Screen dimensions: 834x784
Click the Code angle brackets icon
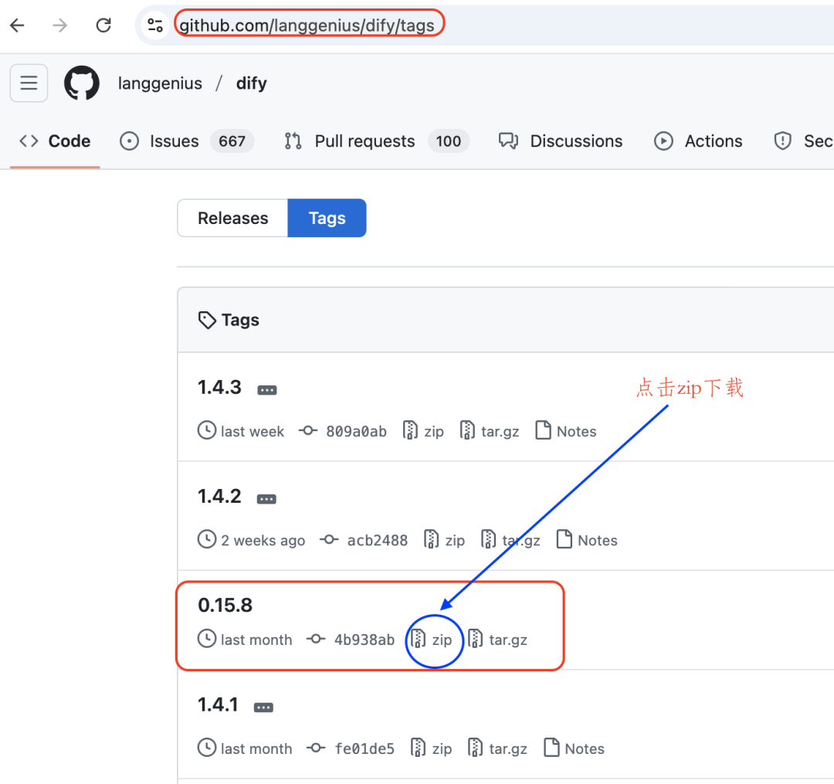click(29, 141)
